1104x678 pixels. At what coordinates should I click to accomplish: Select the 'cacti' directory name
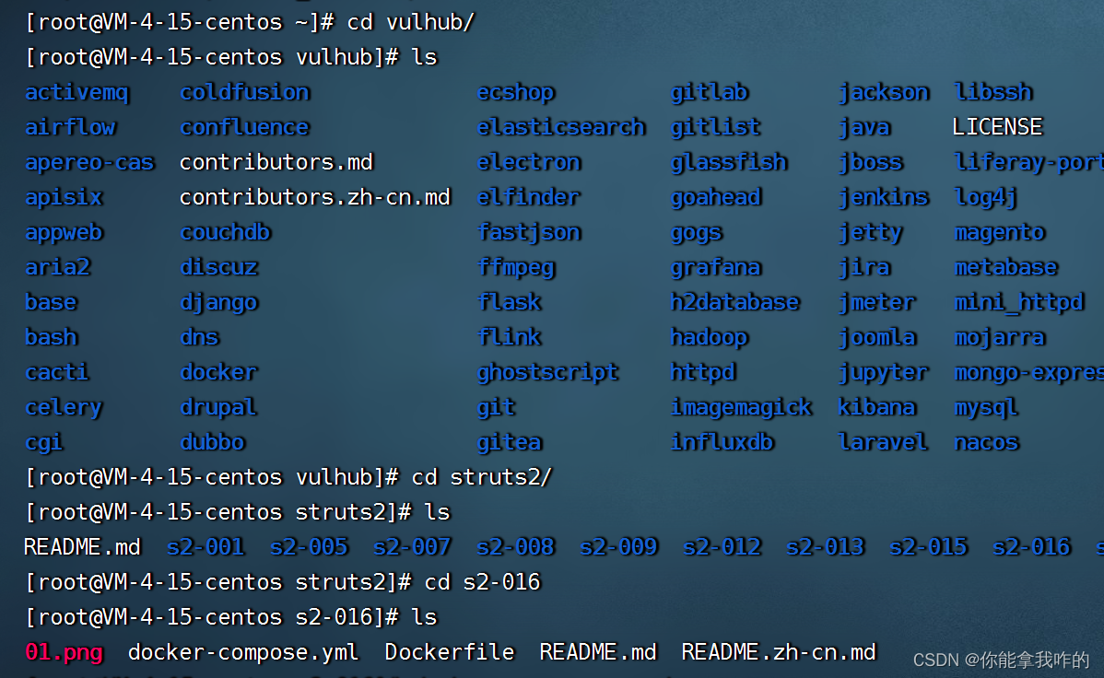[x=57, y=372]
